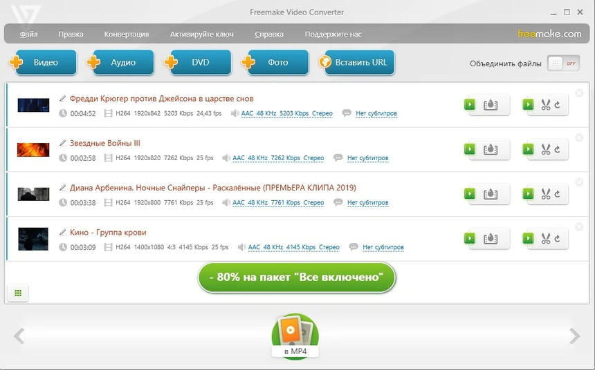Rename Фредди Крюгер video via pencil icon

[62, 99]
